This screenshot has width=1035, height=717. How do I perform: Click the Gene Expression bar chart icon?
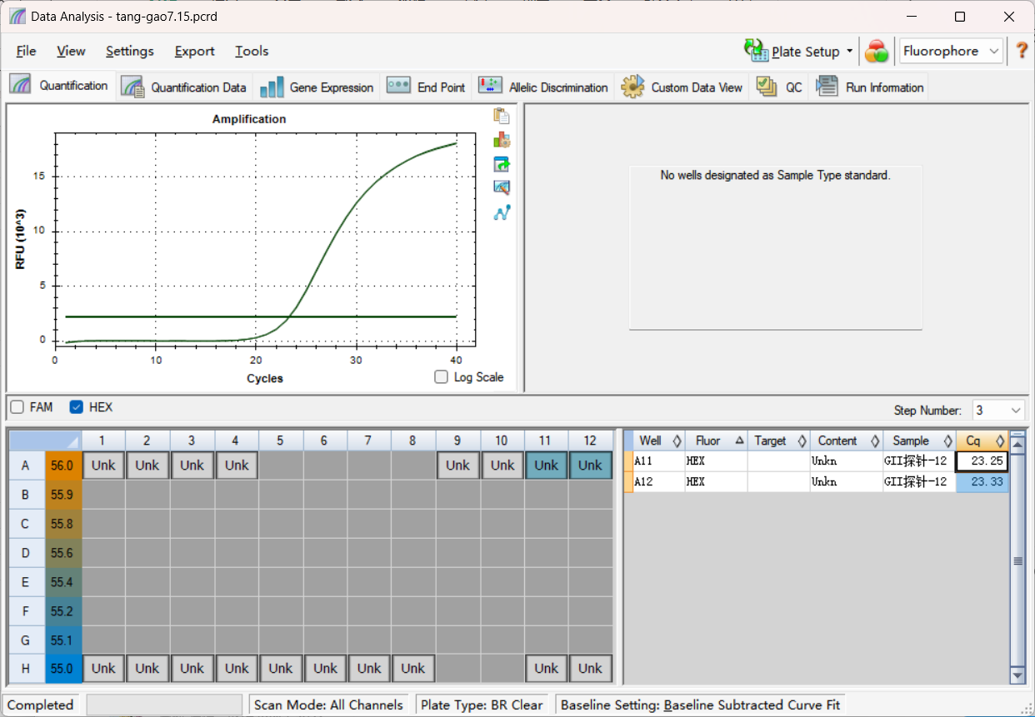(272, 87)
